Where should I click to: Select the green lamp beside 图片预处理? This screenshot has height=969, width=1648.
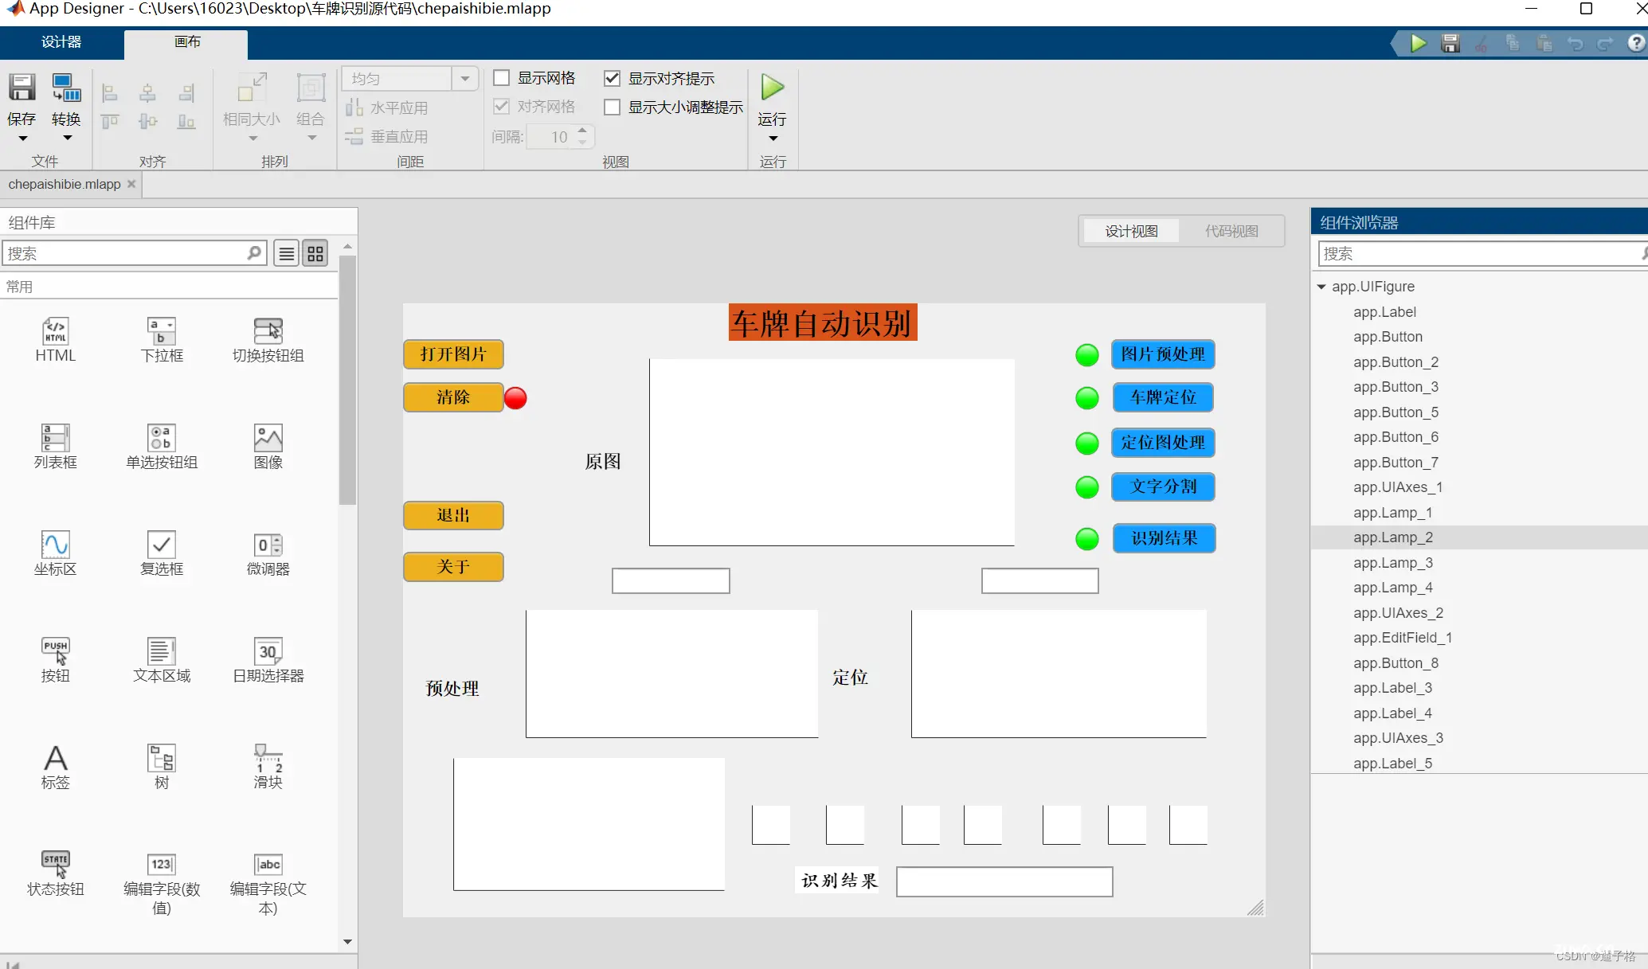(x=1086, y=355)
